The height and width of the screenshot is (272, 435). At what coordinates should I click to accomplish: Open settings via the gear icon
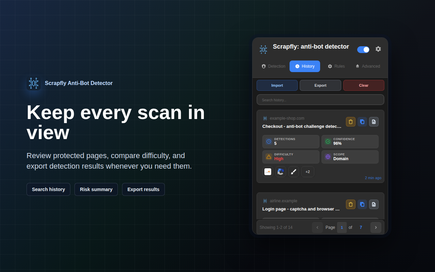tap(378, 49)
